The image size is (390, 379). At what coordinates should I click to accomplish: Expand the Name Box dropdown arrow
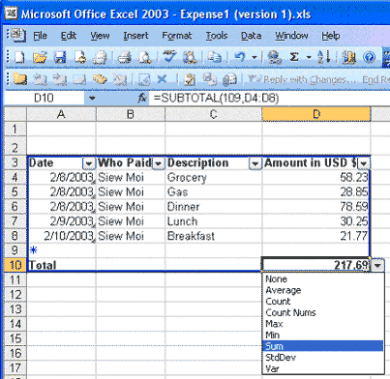[92, 98]
